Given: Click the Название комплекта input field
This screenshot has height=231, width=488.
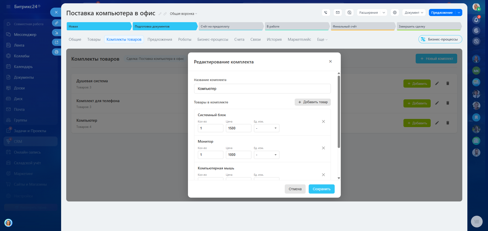Looking at the screenshot, I should tap(262, 89).
